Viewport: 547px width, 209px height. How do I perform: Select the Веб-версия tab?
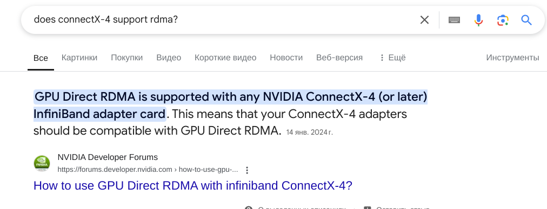click(339, 58)
